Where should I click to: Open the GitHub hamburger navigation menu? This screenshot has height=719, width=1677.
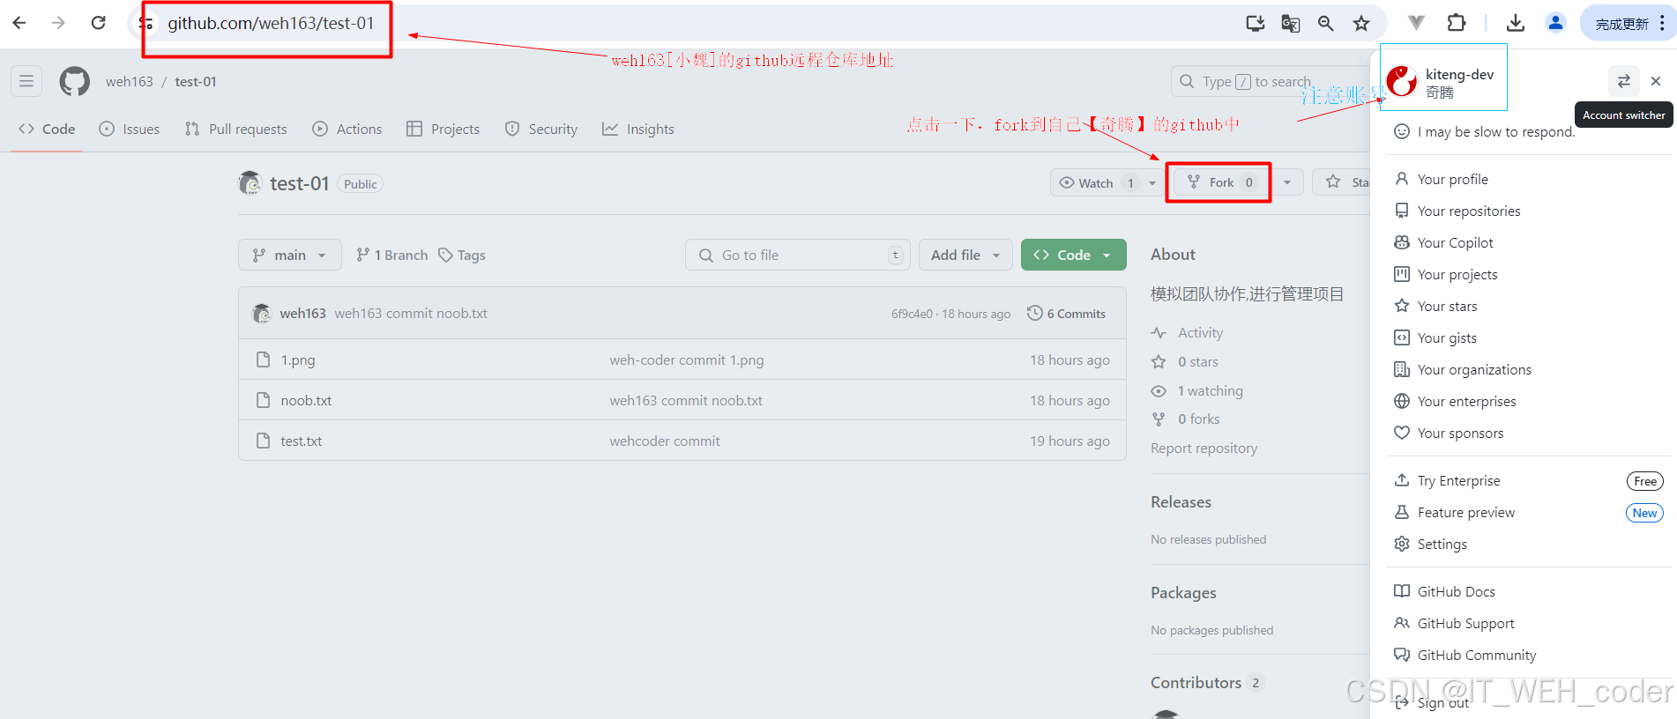pyautogui.click(x=26, y=81)
